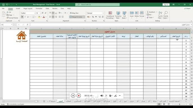Click the Align Left icon
Viewport: 193px width, 108px height.
click(x=50, y=17)
